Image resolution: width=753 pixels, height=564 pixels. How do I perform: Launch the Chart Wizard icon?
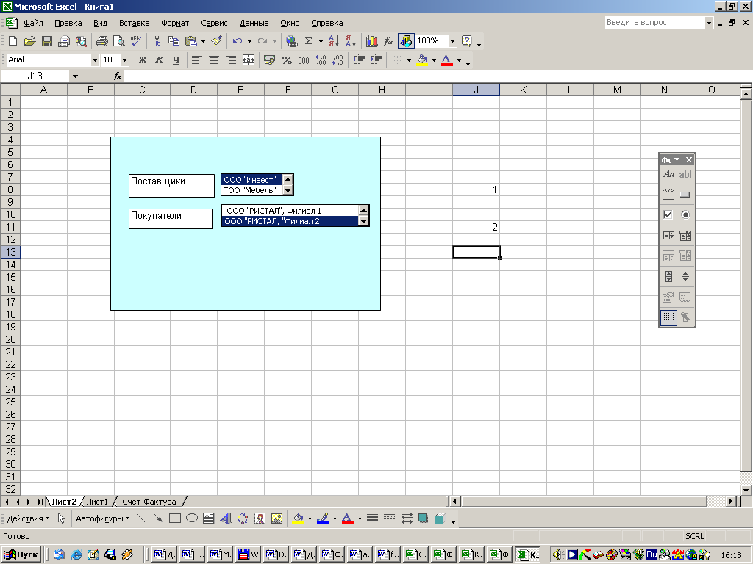tap(371, 41)
